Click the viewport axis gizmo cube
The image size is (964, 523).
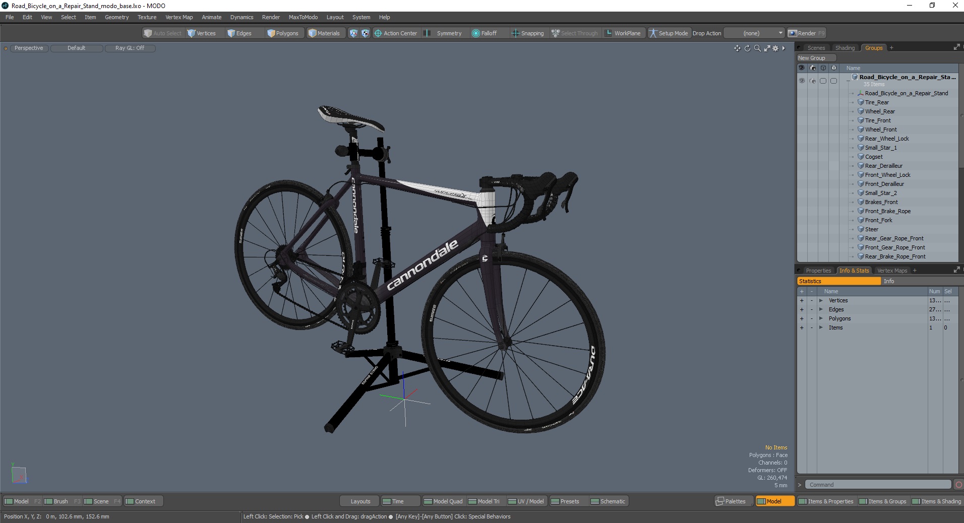[19, 474]
